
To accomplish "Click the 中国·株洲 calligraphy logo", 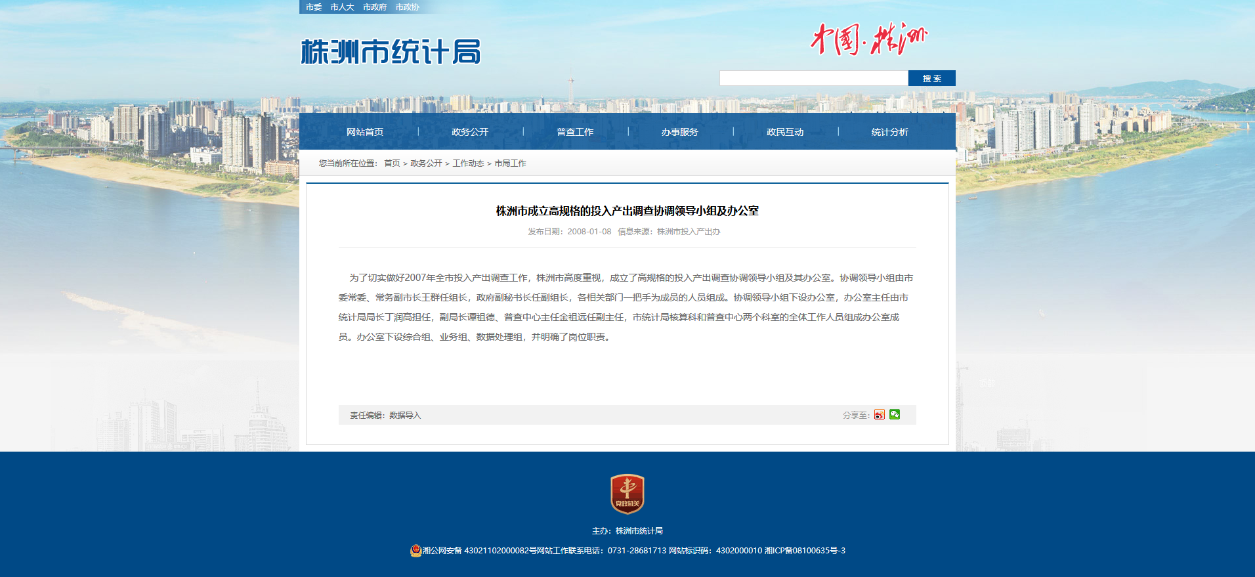I will (868, 39).
